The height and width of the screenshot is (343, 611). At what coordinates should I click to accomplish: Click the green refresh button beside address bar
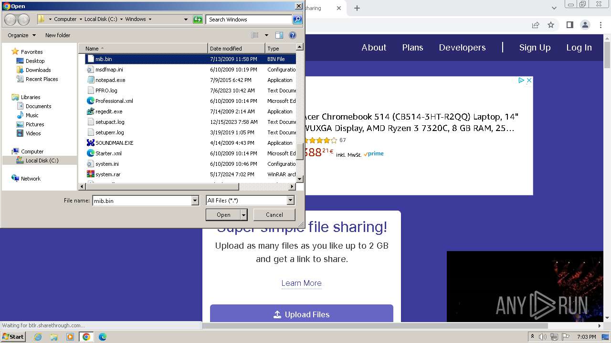pos(198,20)
